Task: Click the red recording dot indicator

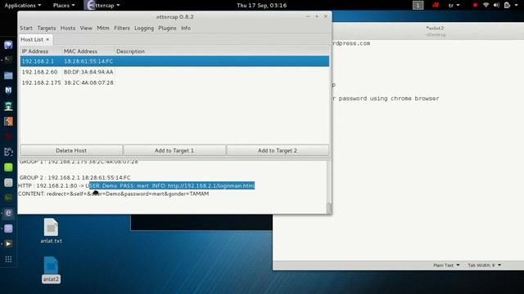Action: (x=475, y=6)
